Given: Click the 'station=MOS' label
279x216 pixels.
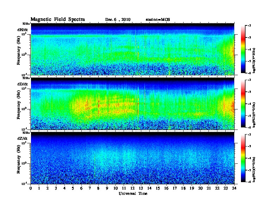Looking at the screenshot, I should click(158, 20).
